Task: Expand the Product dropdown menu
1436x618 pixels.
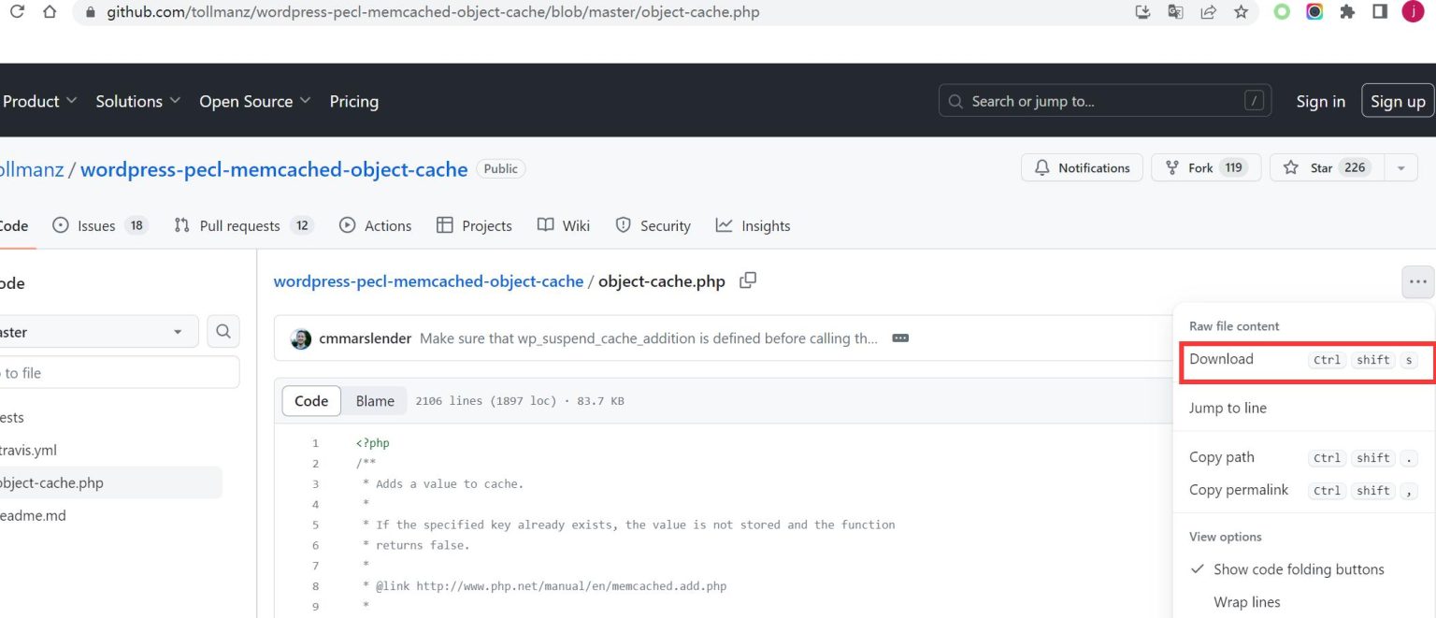Action: [39, 101]
